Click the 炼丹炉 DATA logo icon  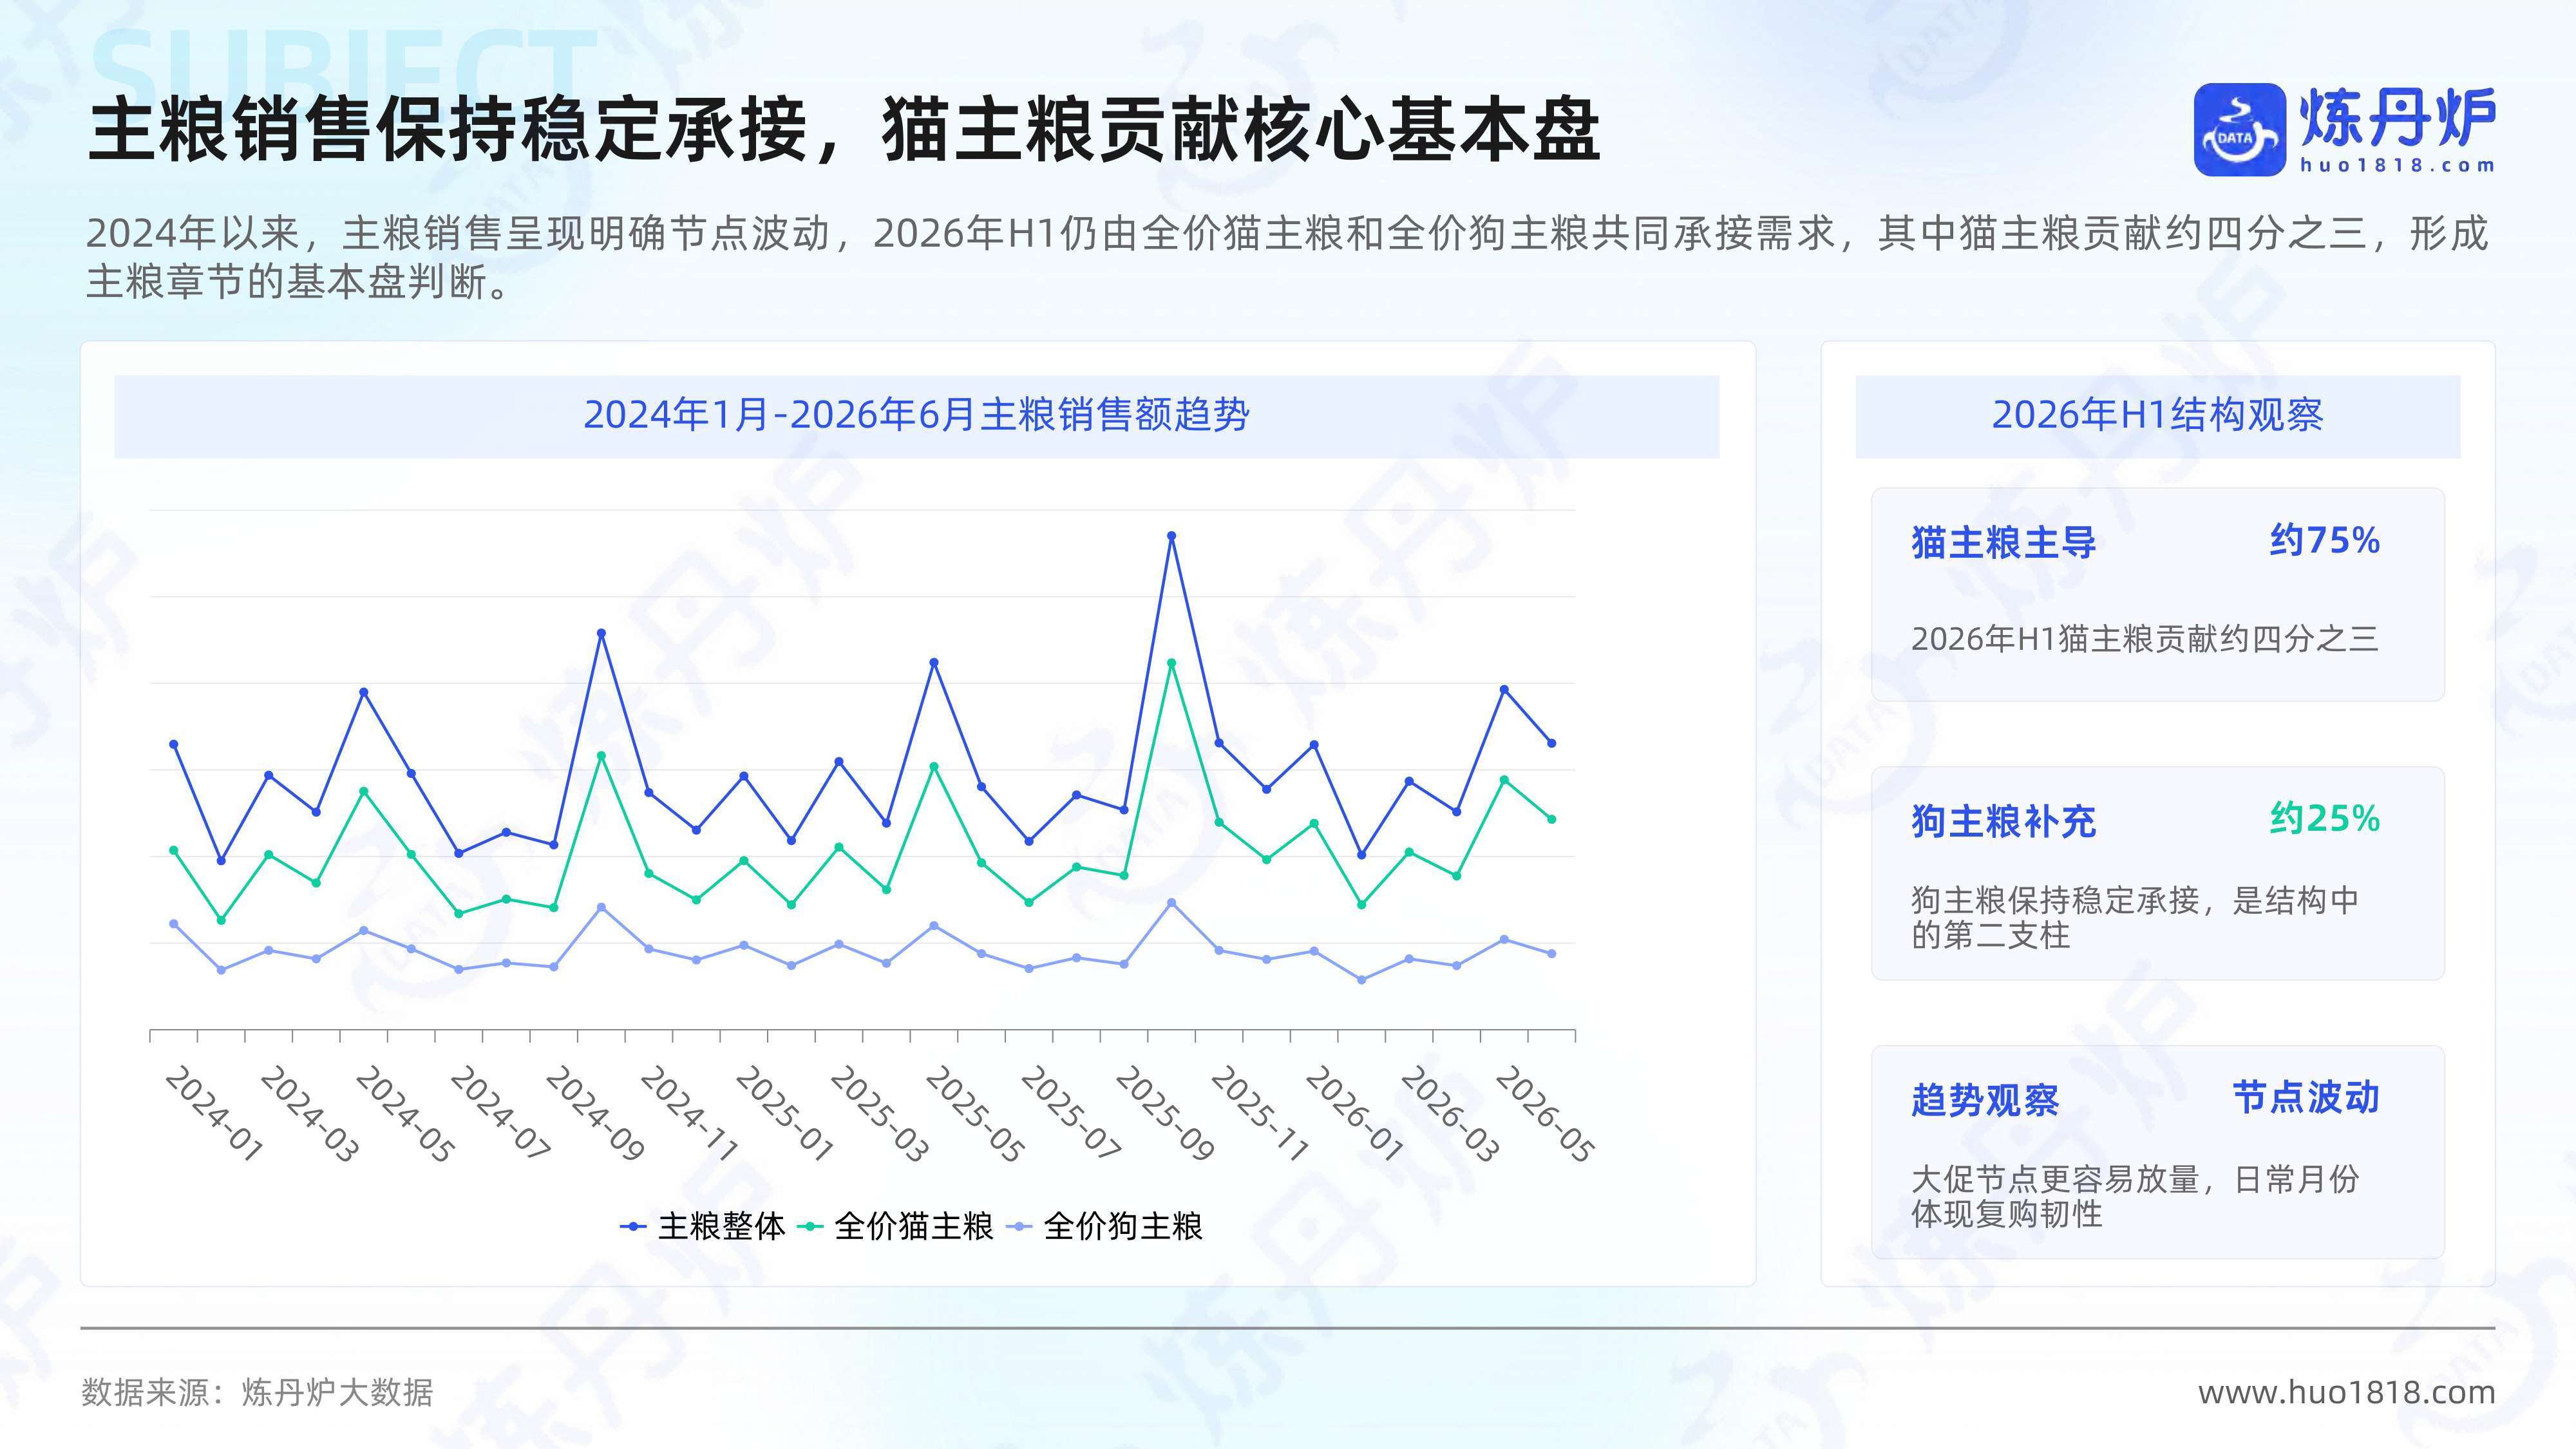coord(2239,130)
